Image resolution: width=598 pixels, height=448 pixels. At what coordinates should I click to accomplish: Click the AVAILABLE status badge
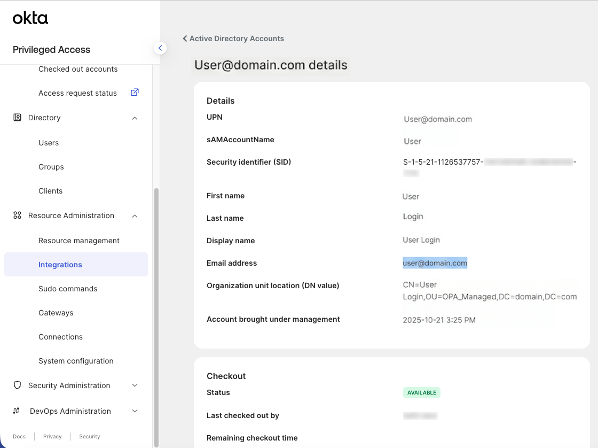[x=421, y=392]
